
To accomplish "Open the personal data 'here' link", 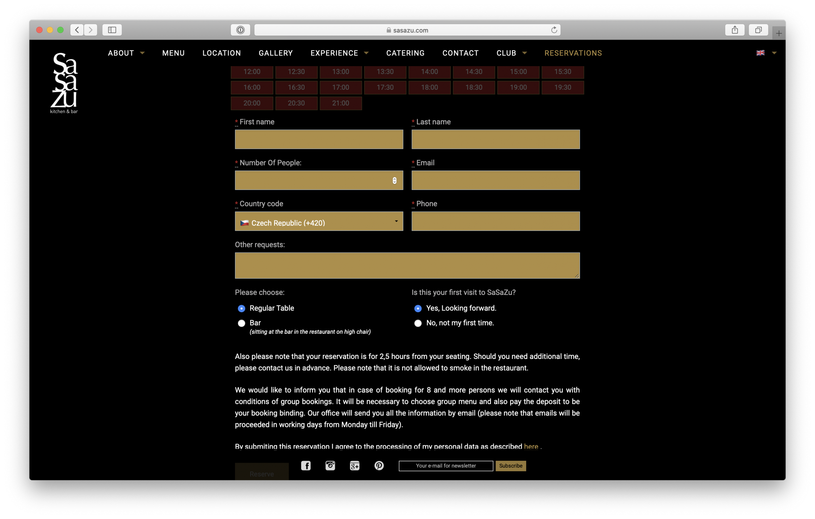I will [531, 446].
